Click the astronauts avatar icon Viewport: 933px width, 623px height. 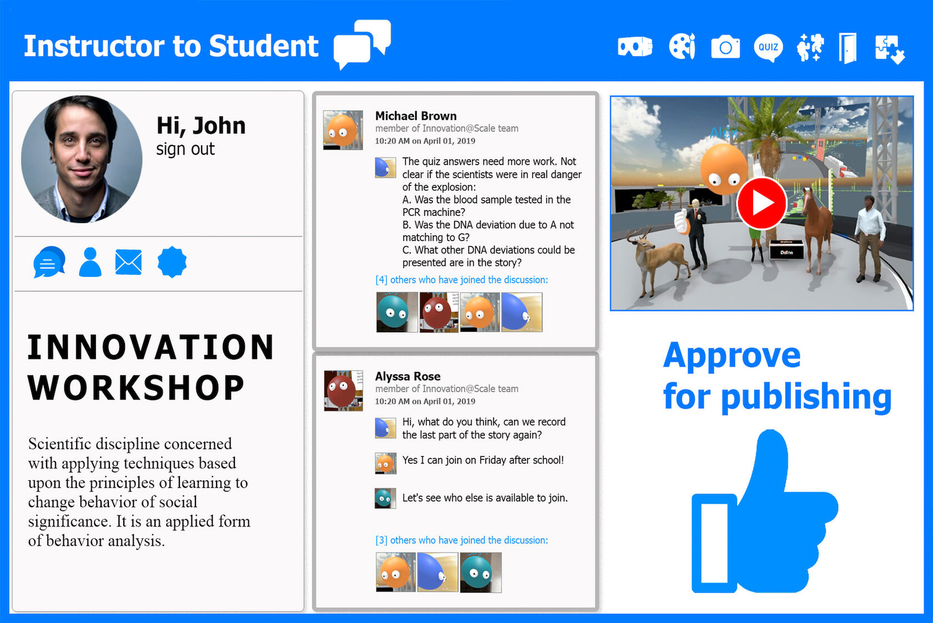pos(810,47)
